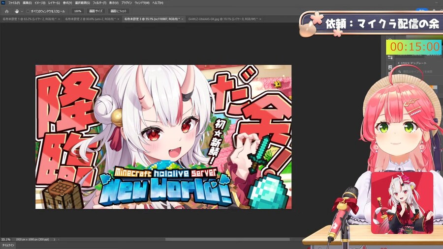Select the 名称未設定 3 document tab
The width and height of the screenshot is (443, 249).
tap(152, 19)
